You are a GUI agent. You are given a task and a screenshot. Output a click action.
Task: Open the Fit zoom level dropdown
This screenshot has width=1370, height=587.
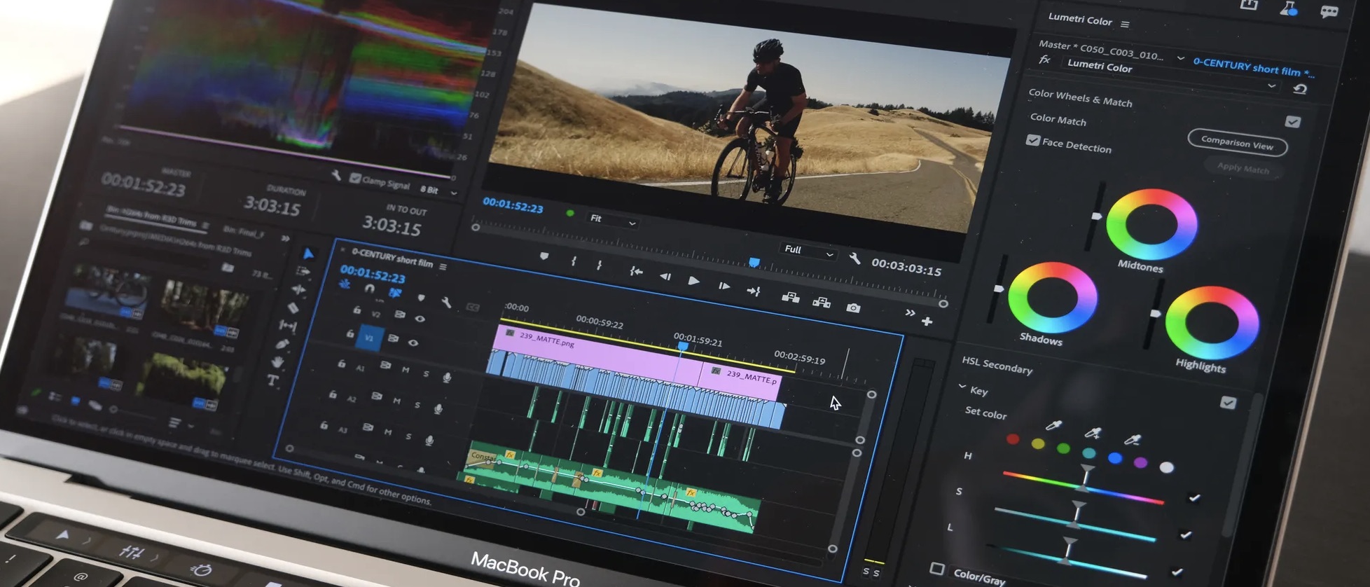tap(612, 221)
